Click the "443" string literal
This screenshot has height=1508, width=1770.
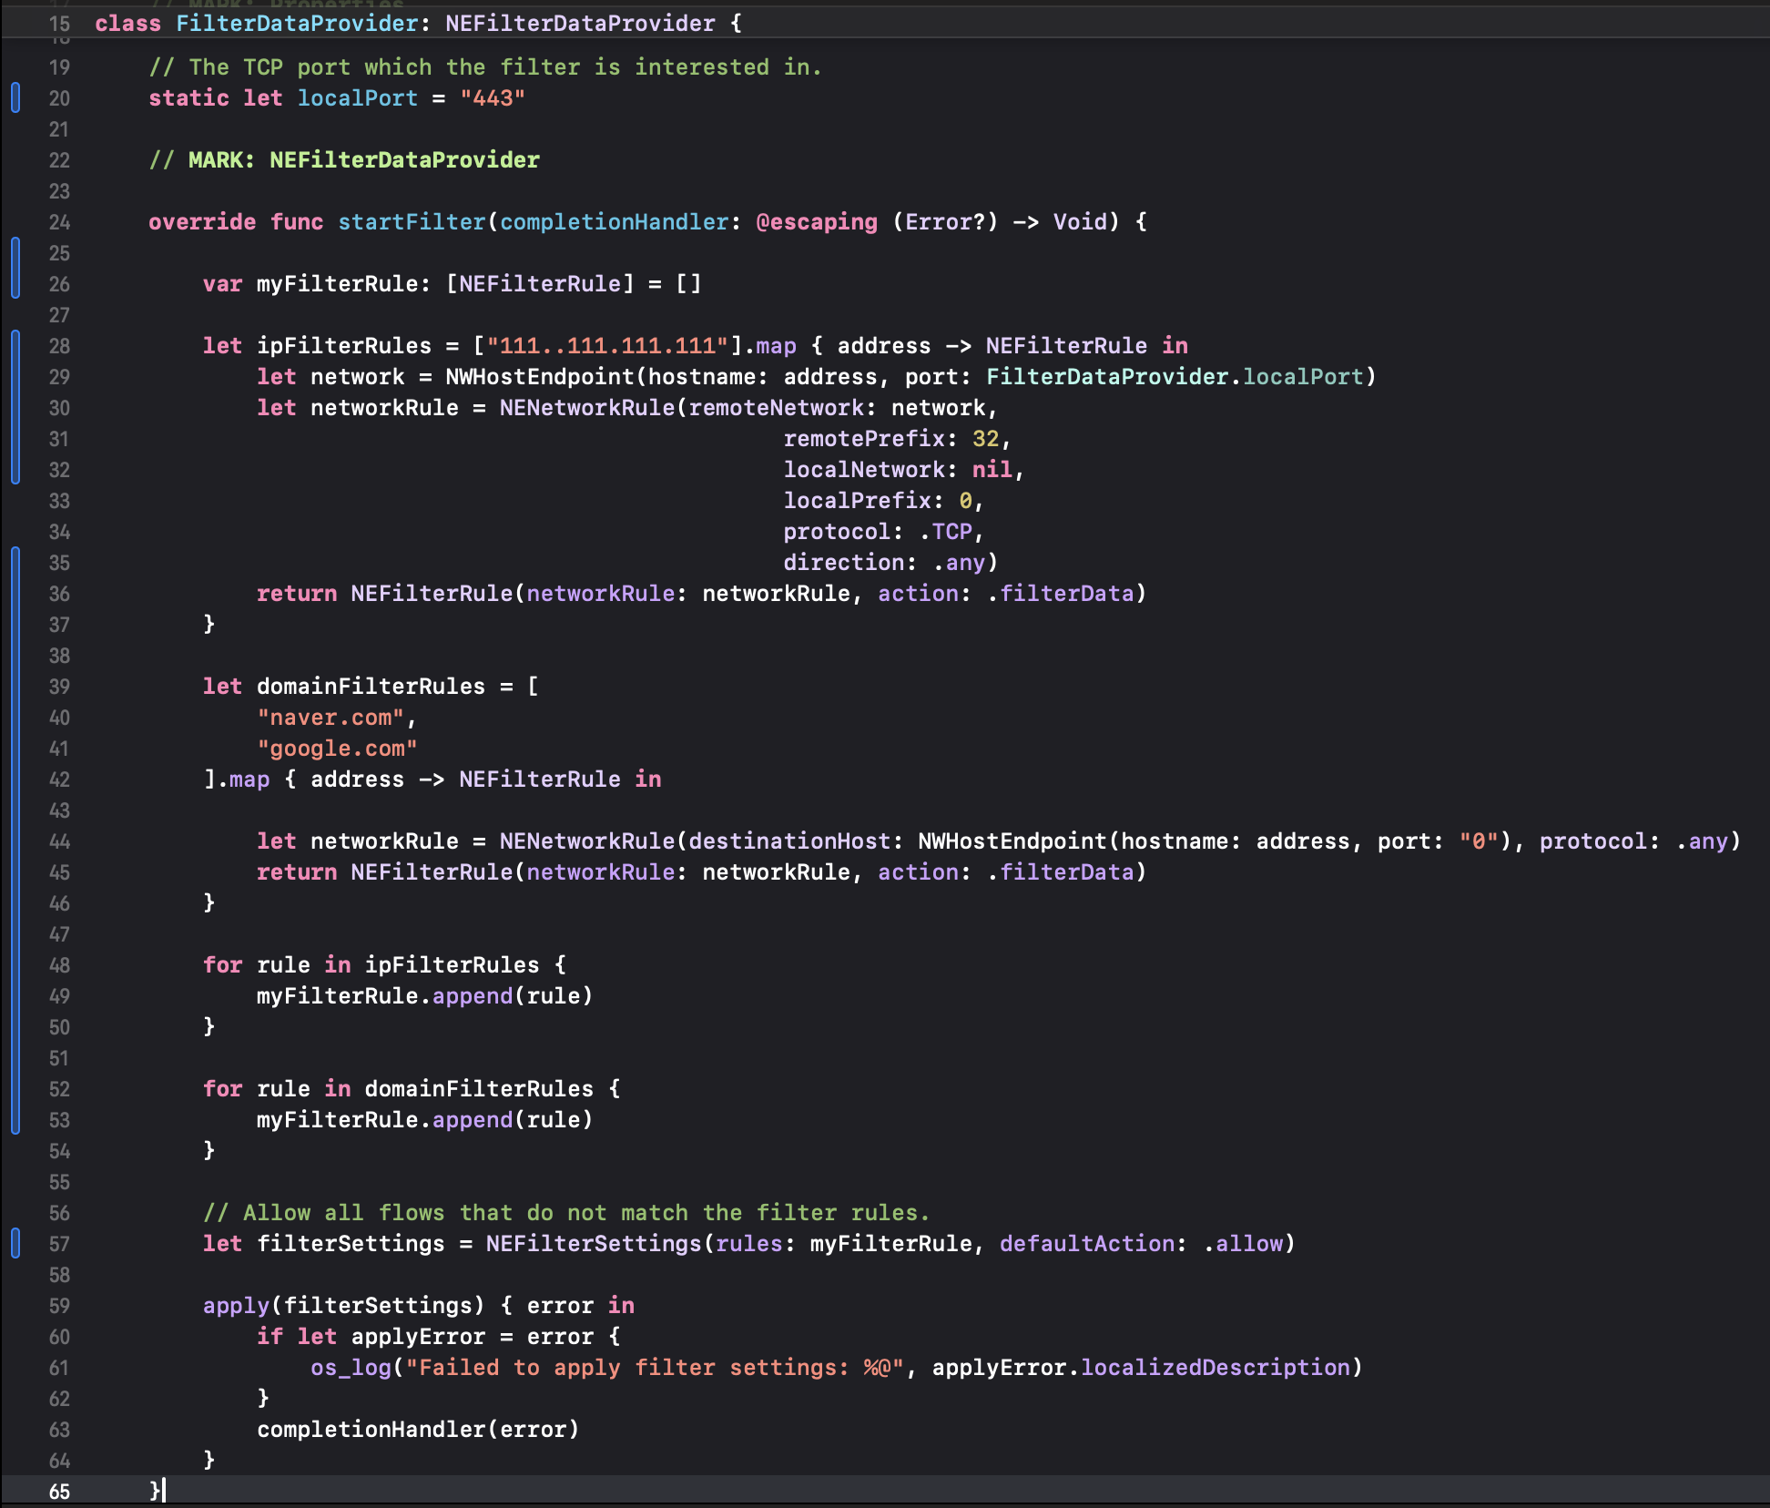(493, 98)
